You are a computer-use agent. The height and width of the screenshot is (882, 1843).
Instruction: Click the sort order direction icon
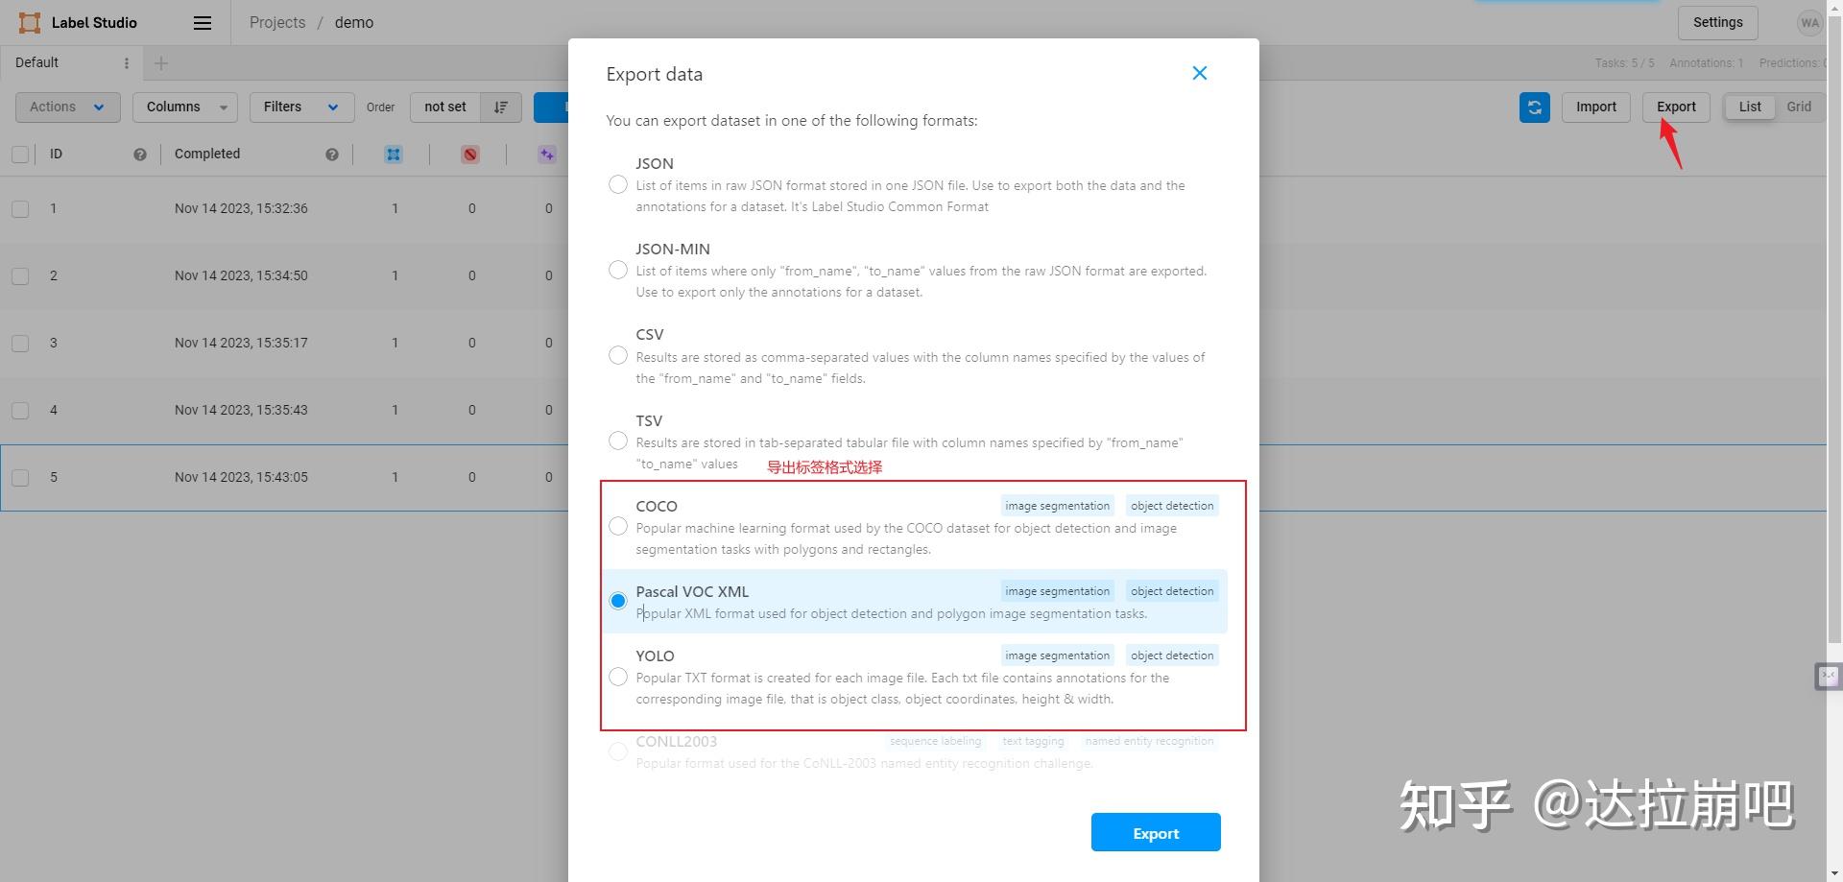pyautogui.click(x=500, y=107)
